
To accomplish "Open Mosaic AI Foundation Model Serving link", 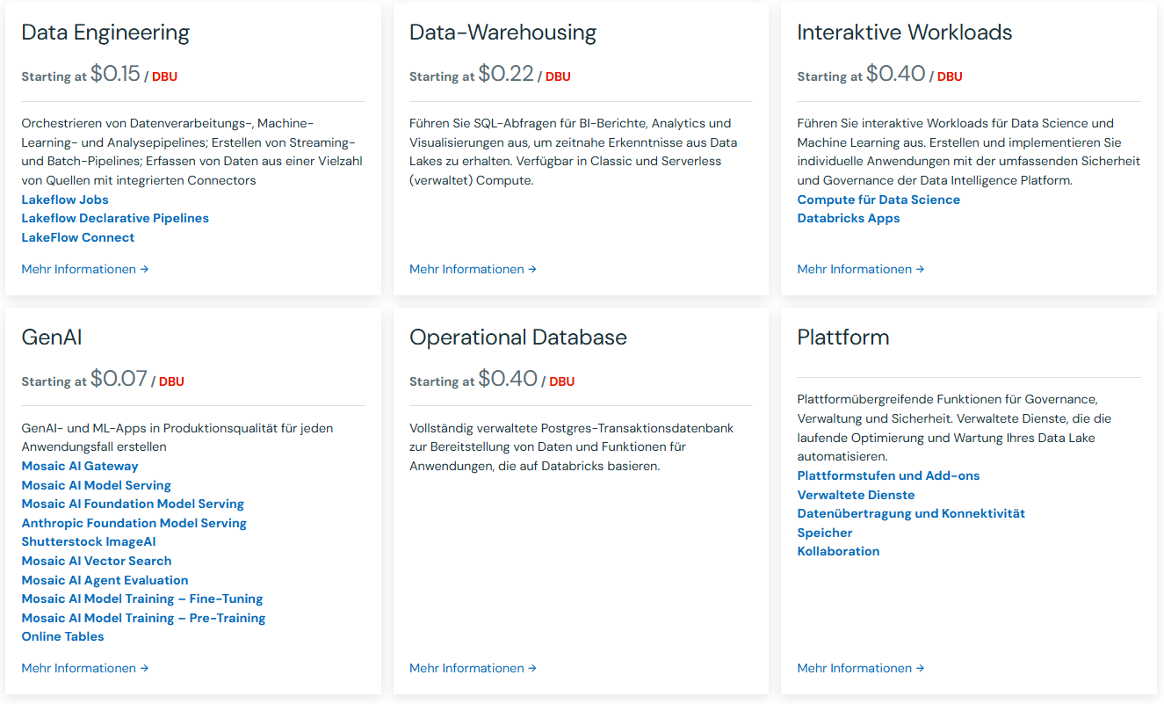I will click(133, 504).
